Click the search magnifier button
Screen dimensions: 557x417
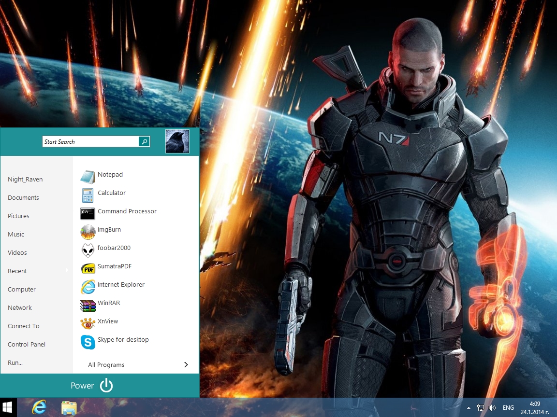pyautogui.click(x=144, y=141)
